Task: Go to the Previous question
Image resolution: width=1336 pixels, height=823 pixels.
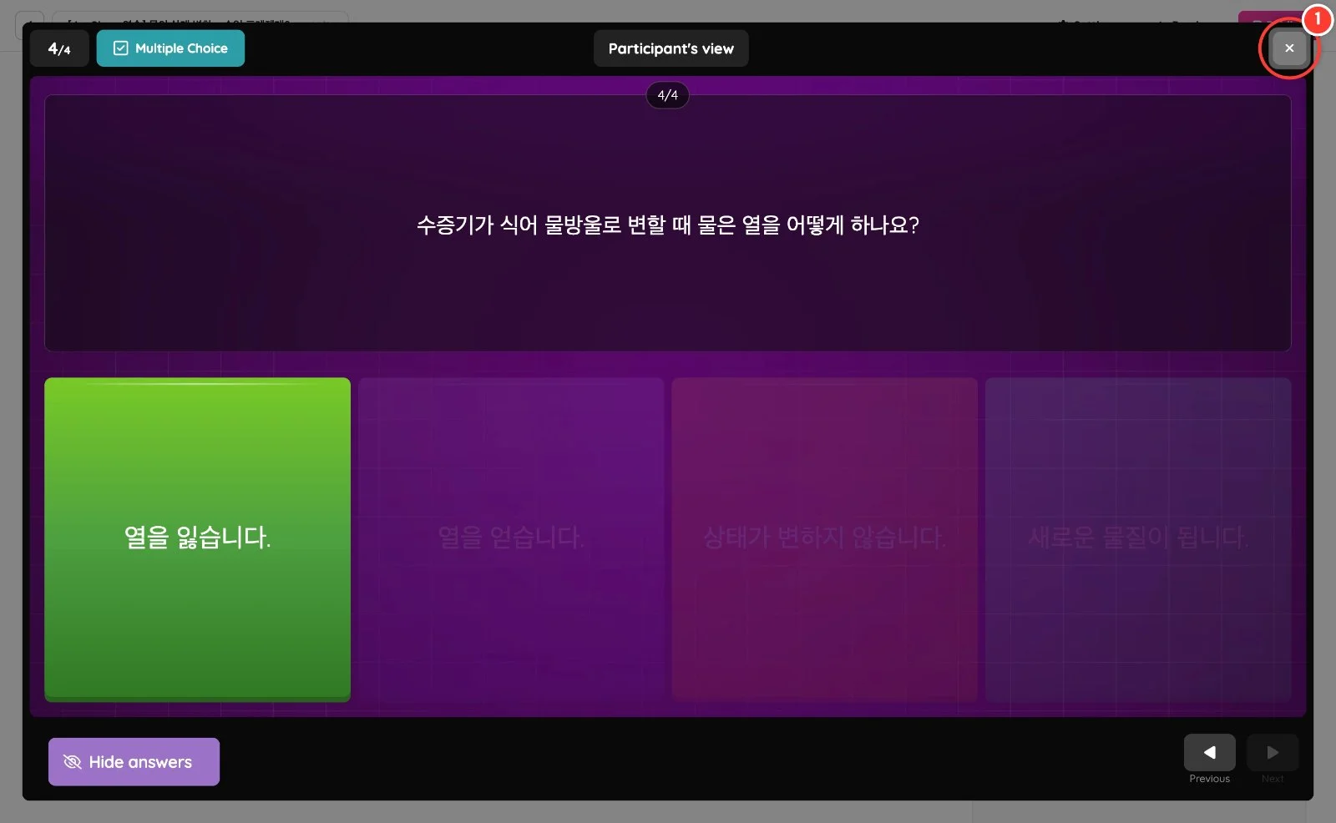Action: pos(1209,753)
